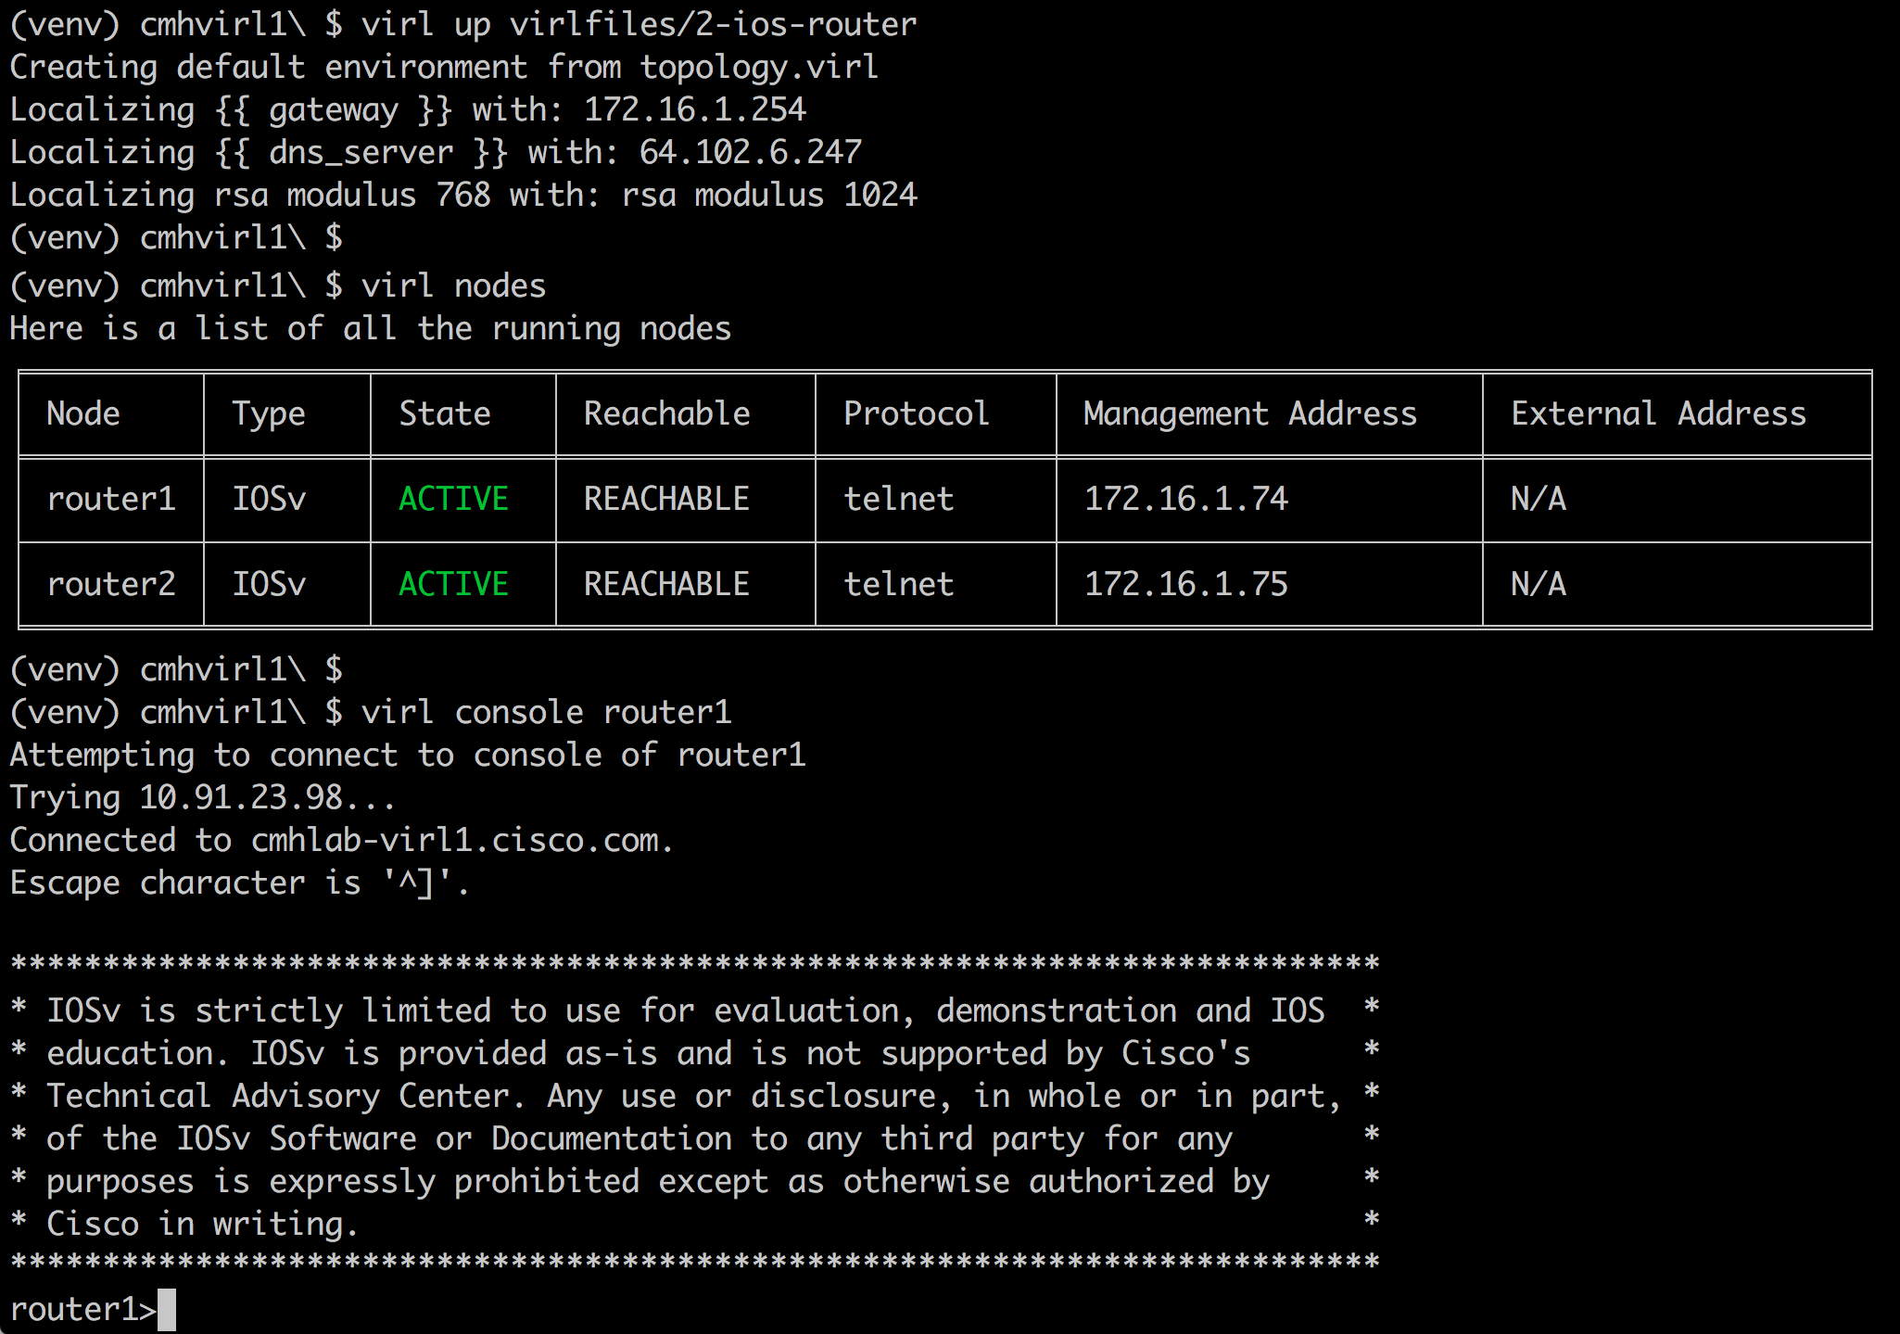Click the DNS server address 64.102.6.247
The image size is (1900, 1334).
point(751,152)
